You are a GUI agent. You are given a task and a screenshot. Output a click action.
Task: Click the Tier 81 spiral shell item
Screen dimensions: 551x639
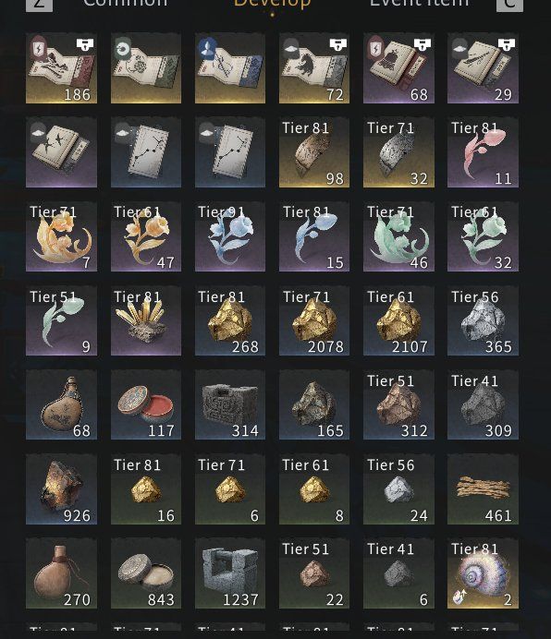pyautogui.click(x=483, y=573)
